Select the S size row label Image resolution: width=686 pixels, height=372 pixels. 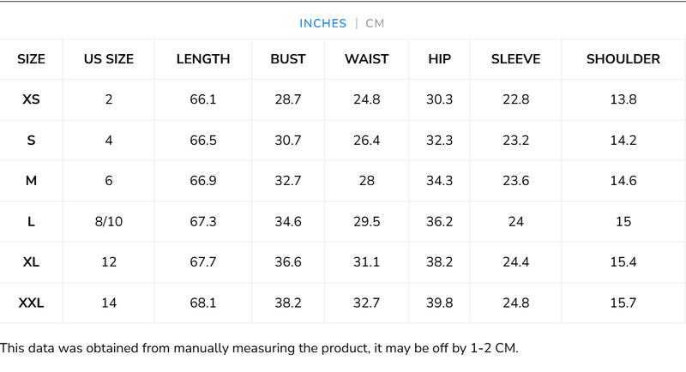[x=31, y=141]
